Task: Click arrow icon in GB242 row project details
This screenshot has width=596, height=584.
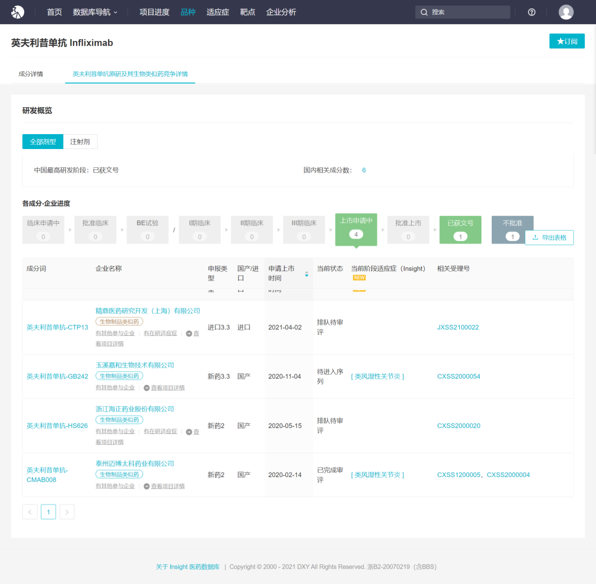Action: point(147,388)
